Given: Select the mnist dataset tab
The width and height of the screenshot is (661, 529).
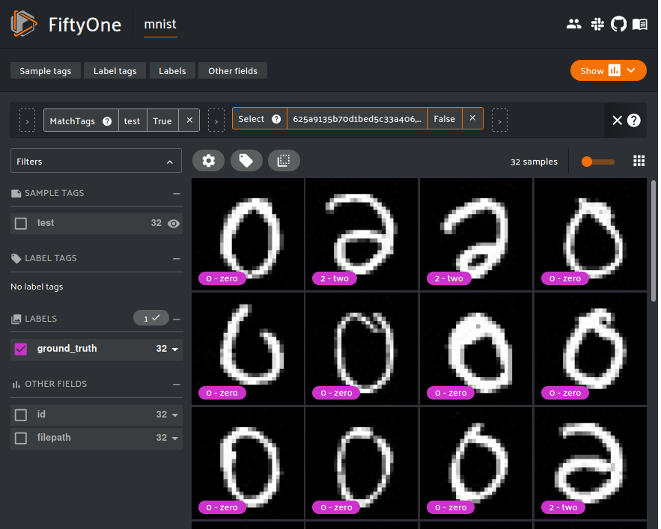Looking at the screenshot, I should click(160, 25).
